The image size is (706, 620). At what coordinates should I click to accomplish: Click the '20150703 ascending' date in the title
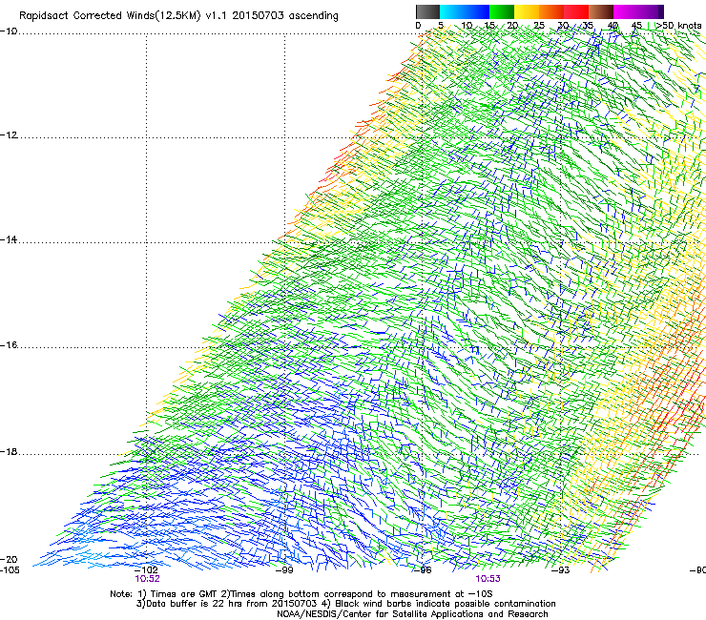[x=285, y=16]
